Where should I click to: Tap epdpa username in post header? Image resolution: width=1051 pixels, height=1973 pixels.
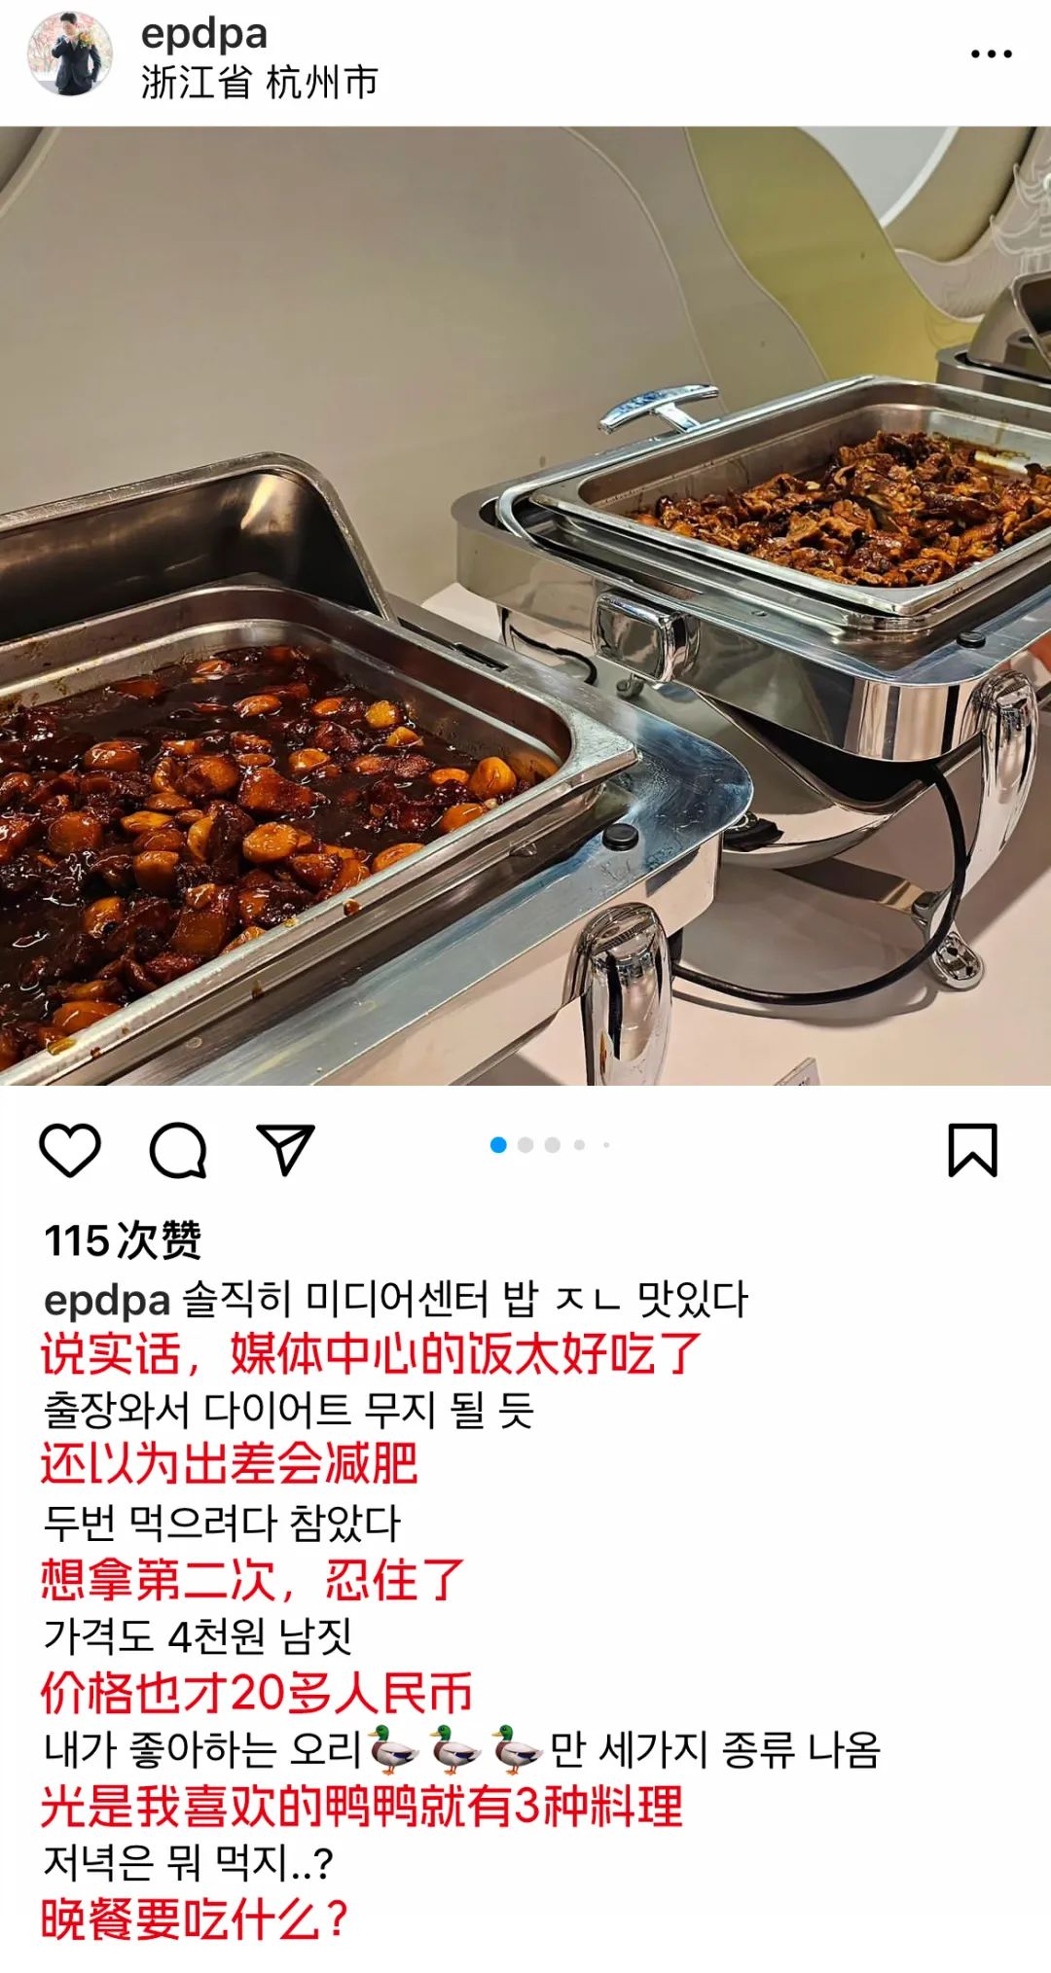coord(204,34)
